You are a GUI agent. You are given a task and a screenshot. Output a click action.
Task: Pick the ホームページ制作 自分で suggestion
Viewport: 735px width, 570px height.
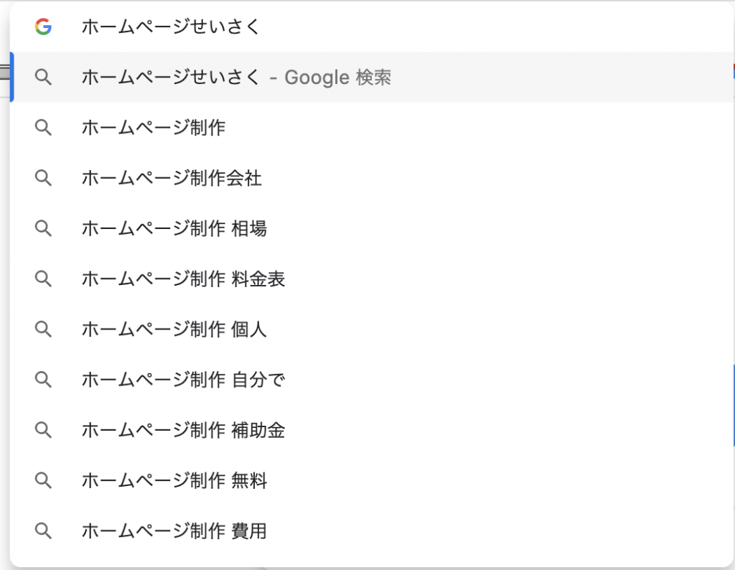[x=184, y=380]
